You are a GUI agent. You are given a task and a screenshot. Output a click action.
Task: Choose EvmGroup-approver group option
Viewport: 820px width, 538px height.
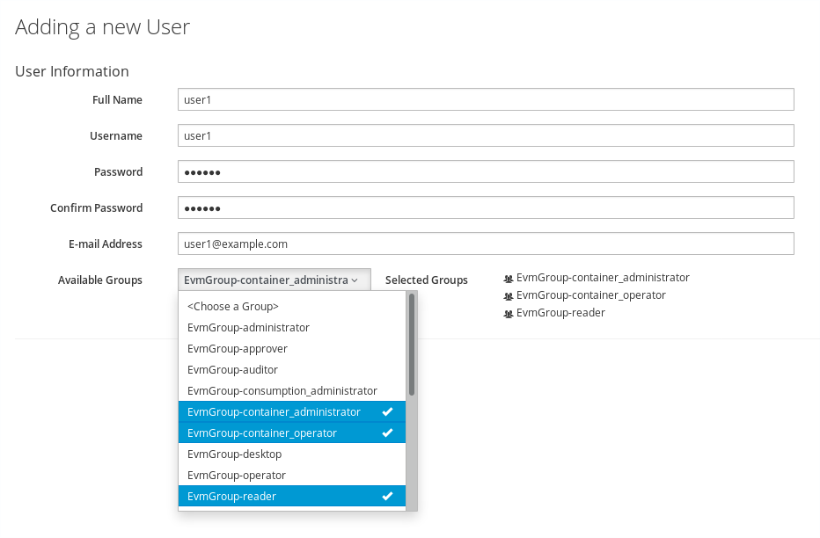(238, 349)
